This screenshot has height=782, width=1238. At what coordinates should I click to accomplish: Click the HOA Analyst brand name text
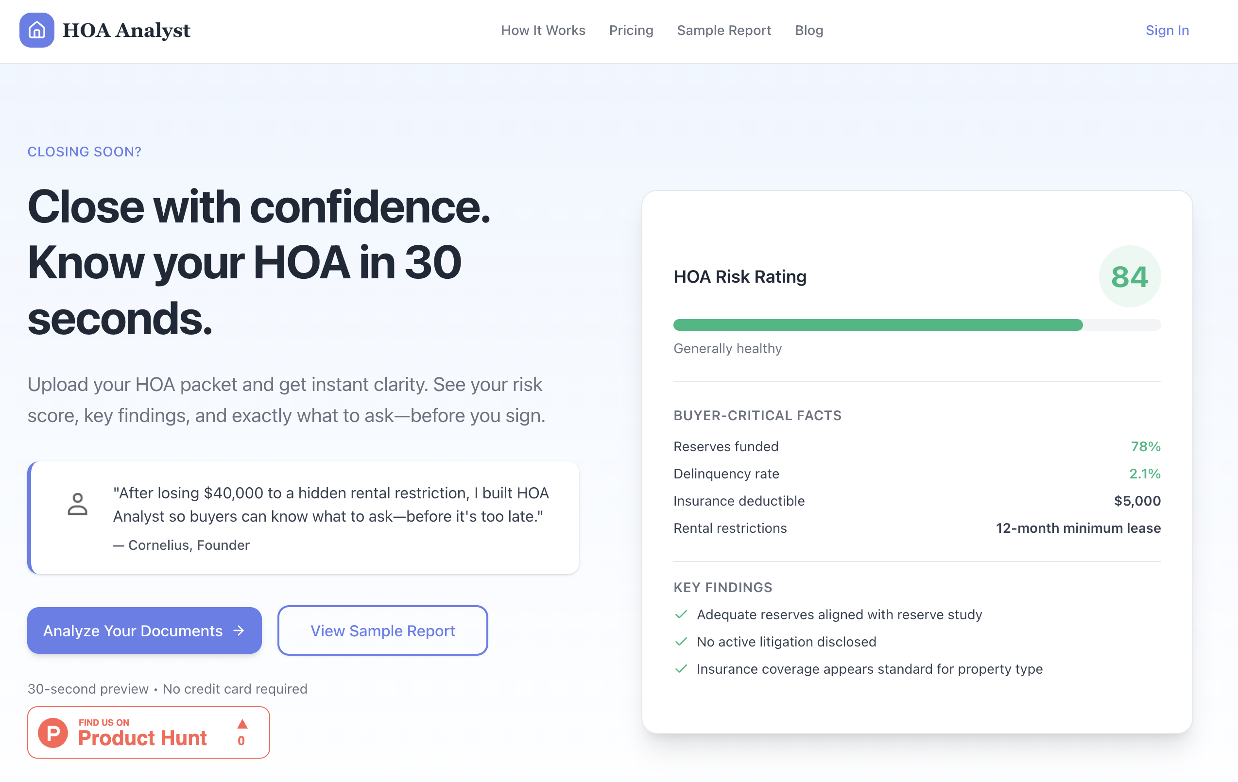click(x=126, y=30)
